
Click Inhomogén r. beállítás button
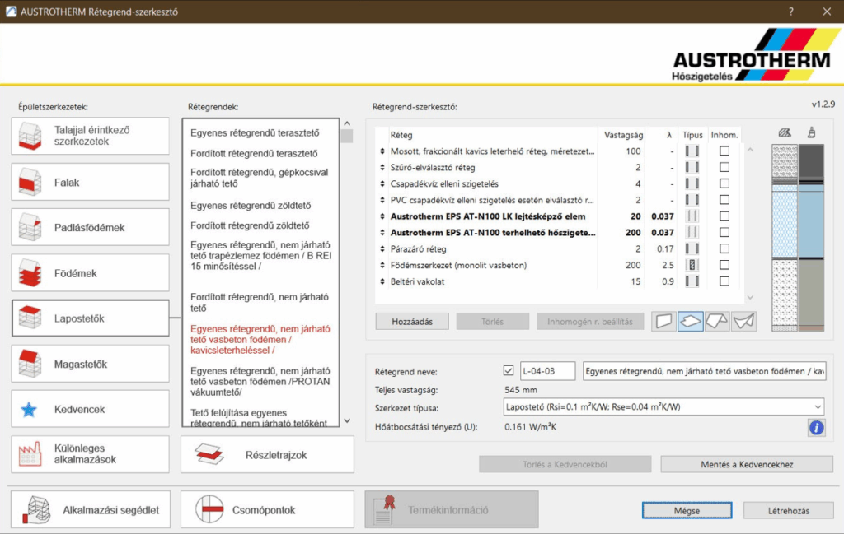pyautogui.click(x=590, y=321)
